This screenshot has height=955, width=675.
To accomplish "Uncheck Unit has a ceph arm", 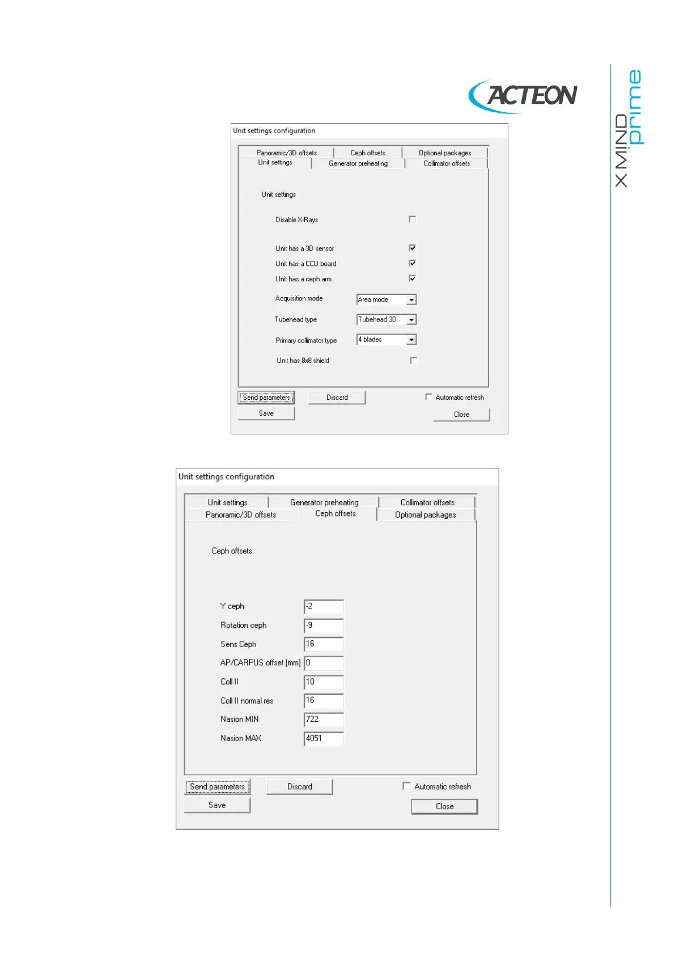I will (412, 278).
